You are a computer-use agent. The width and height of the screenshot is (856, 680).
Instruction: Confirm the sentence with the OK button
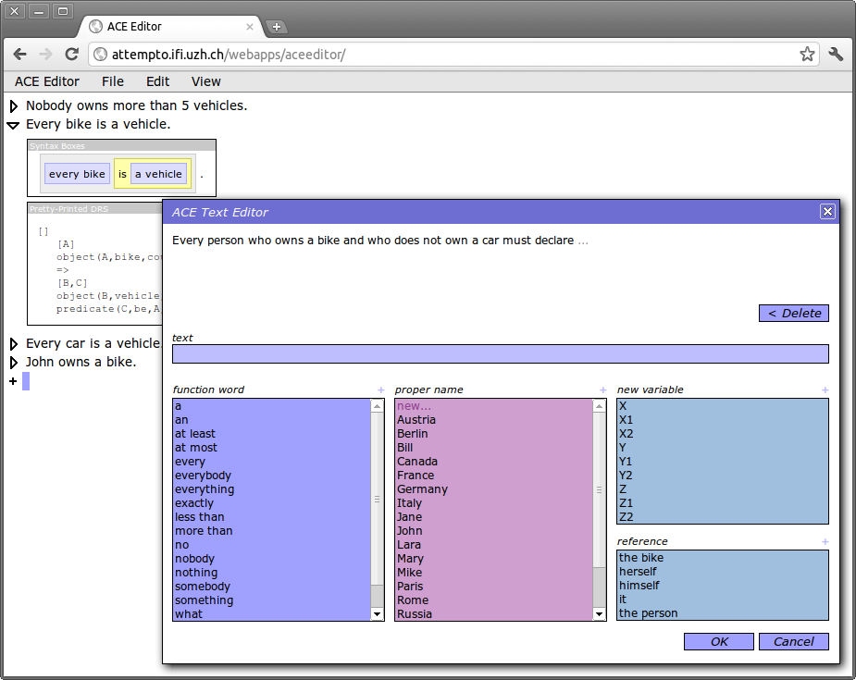coord(719,641)
